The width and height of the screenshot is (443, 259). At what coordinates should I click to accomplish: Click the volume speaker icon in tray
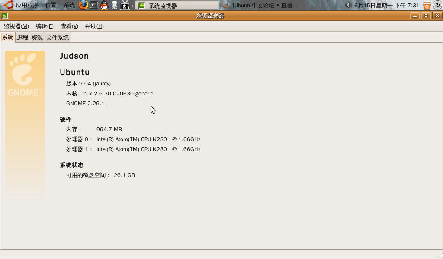pyautogui.click(x=349, y=5)
